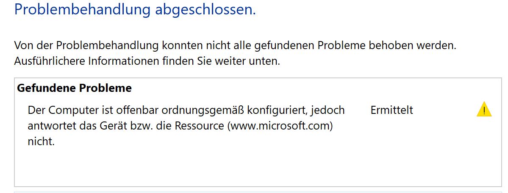Click the www.microsoft.com resource text

[280, 126]
